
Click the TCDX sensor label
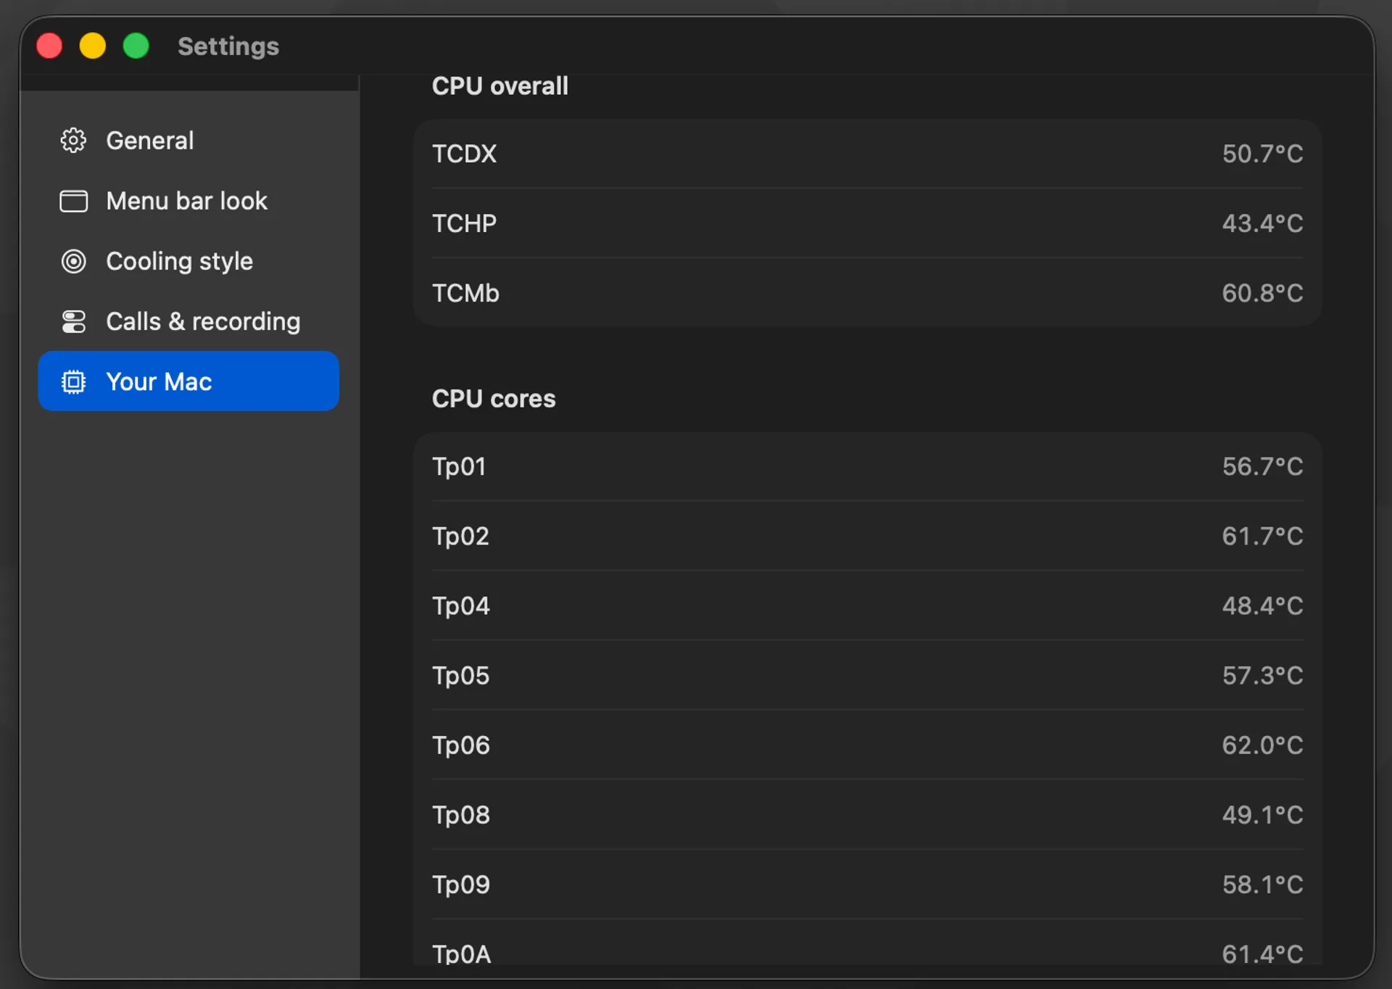tap(464, 154)
